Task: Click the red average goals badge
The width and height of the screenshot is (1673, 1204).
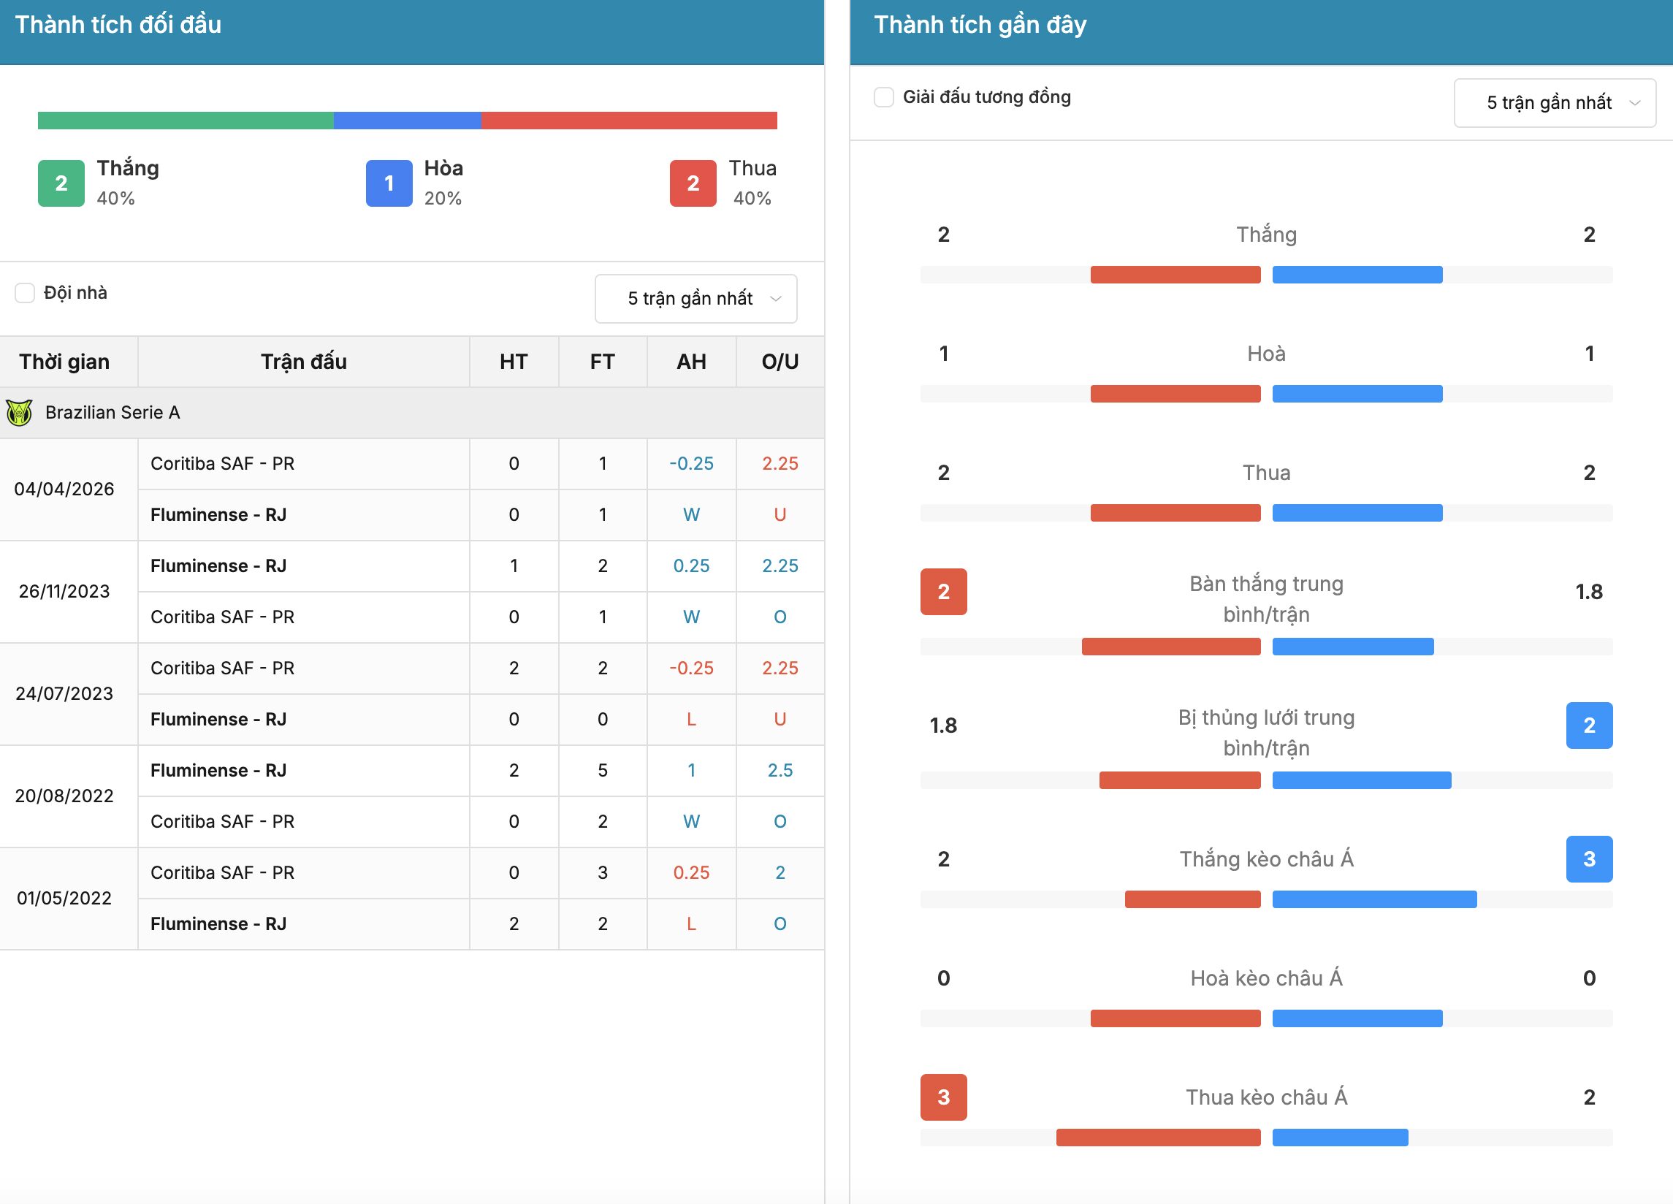Action: tap(943, 592)
